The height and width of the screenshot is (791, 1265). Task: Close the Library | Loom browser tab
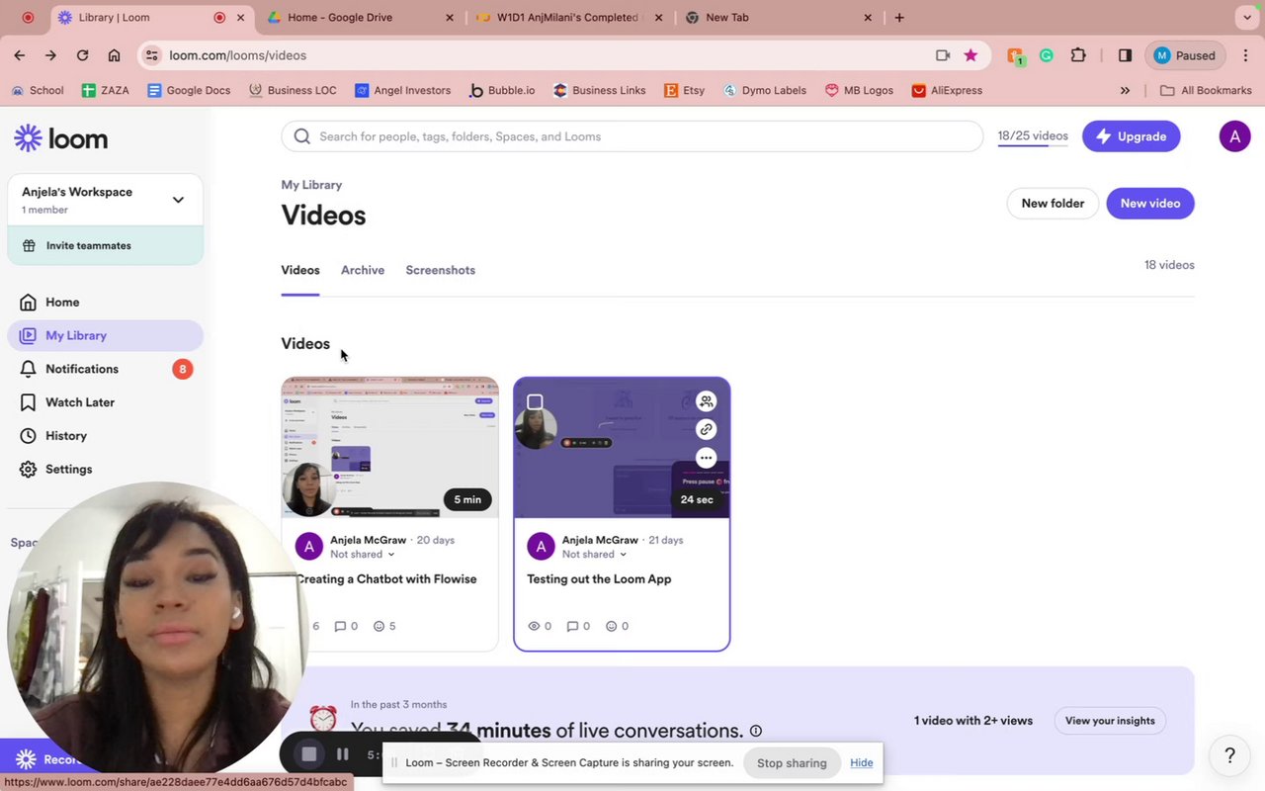pos(240,18)
